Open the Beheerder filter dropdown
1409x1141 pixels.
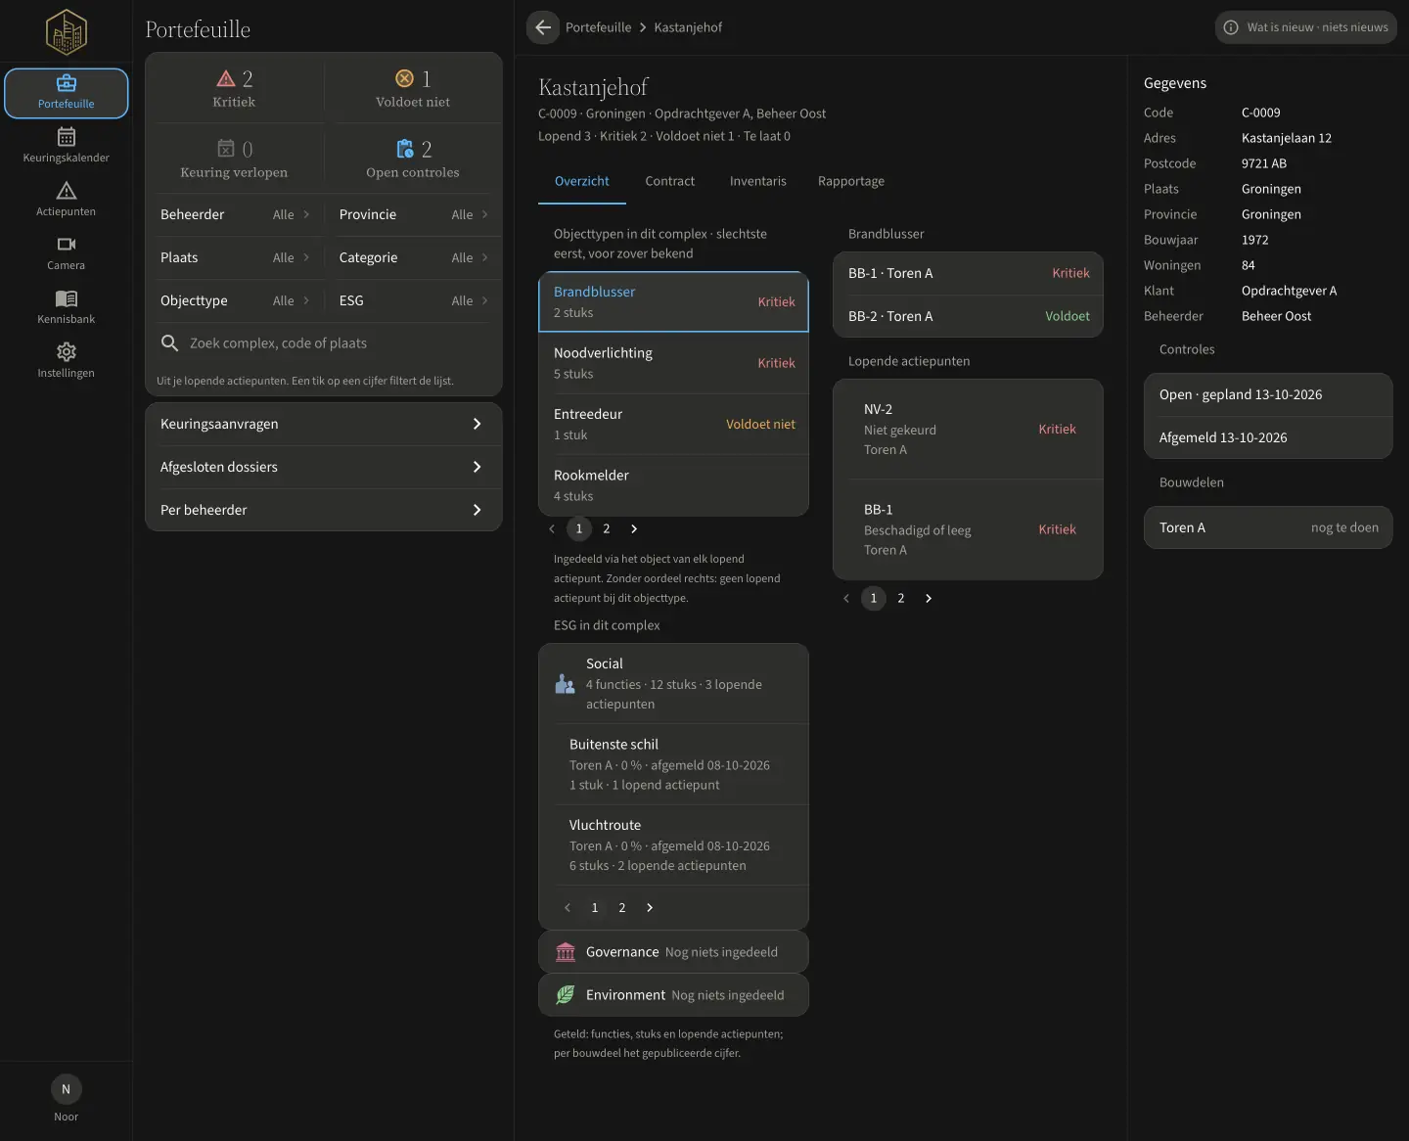235,214
